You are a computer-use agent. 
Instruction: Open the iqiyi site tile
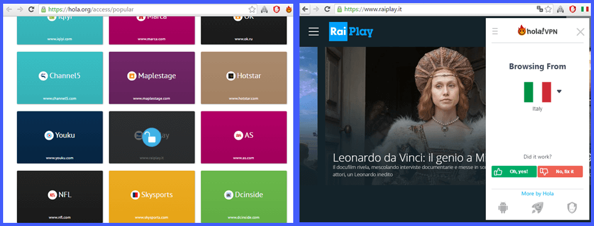pos(60,30)
